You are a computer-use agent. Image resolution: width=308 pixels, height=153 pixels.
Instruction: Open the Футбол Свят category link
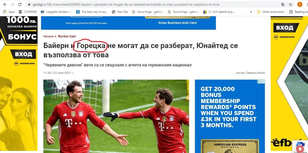tap(67, 36)
